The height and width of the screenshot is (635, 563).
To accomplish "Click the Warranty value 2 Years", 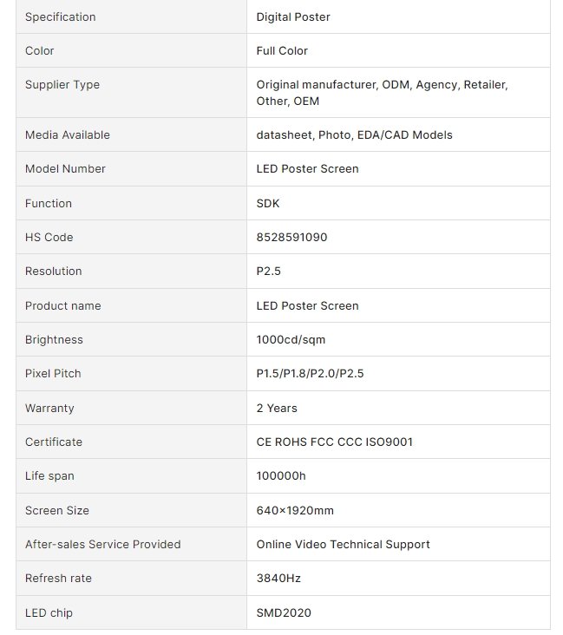I will pos(277,408).
